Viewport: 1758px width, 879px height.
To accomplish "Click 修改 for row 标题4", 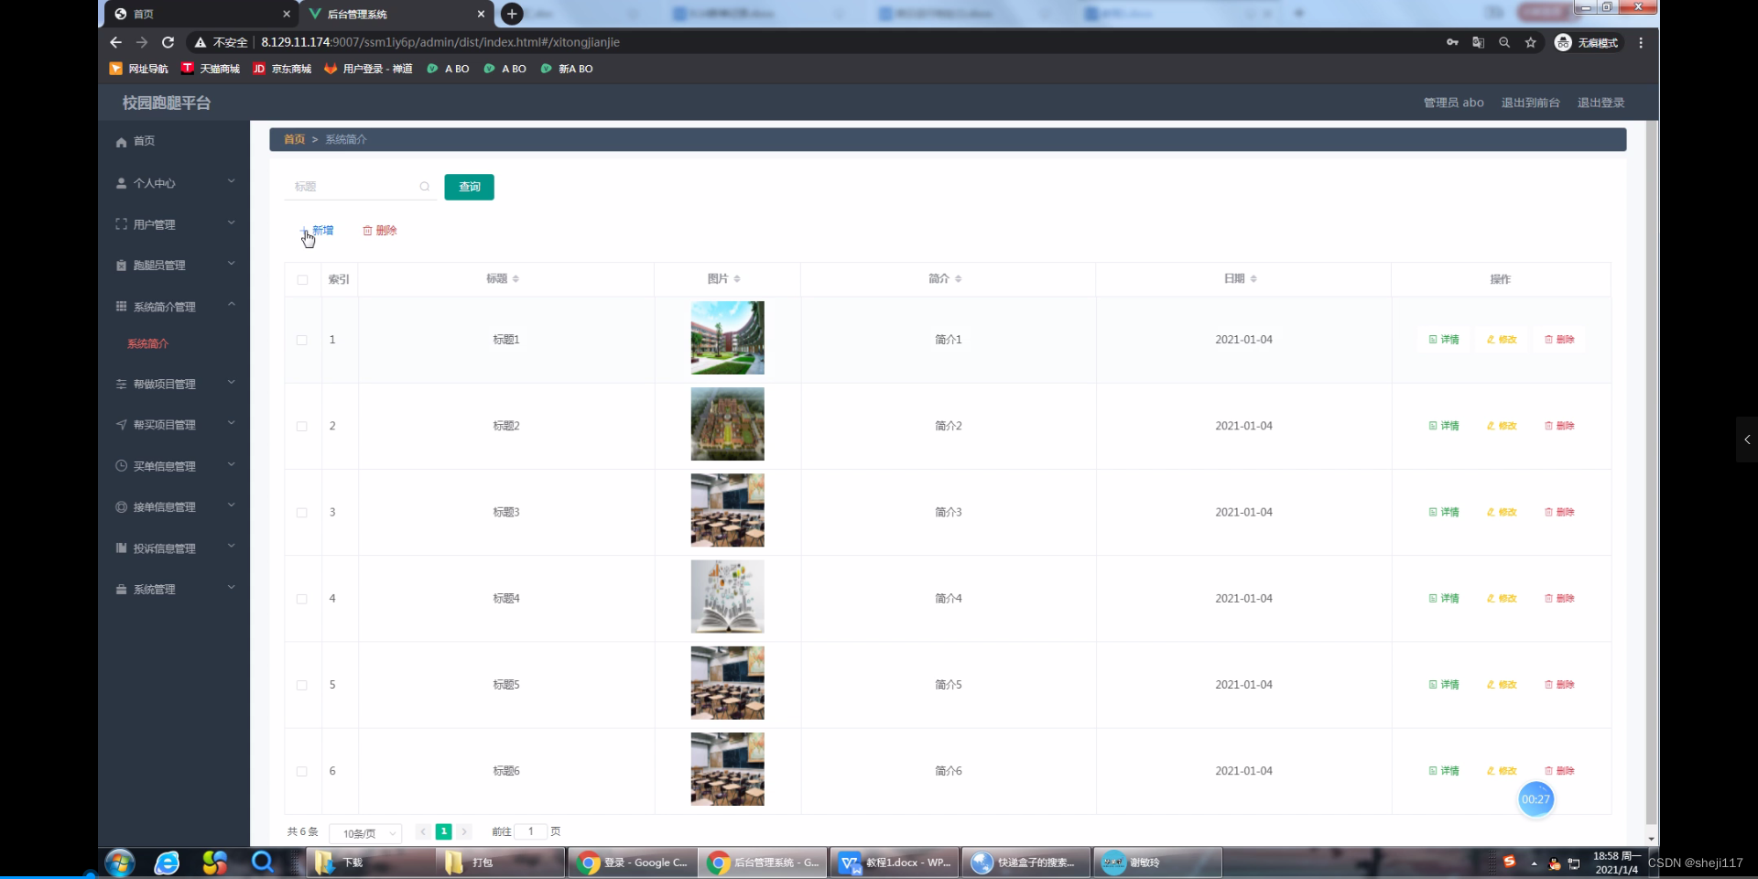I will click(x=1502, y=599).
